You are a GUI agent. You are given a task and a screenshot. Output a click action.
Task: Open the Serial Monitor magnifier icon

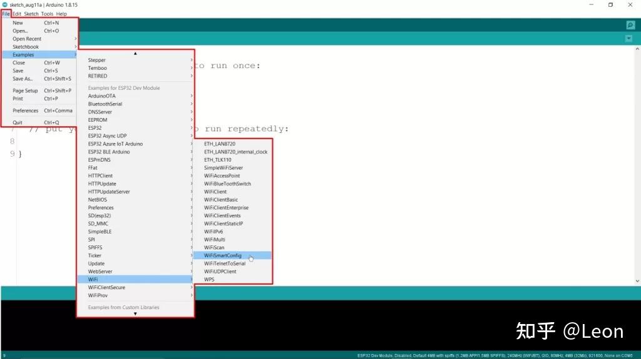630,26
